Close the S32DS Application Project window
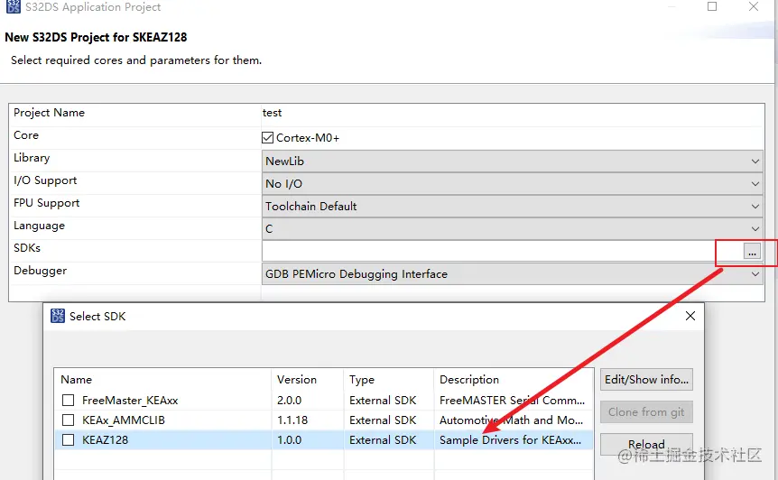The width and height of the screenshot is (778, 480). tap(754, 6)
